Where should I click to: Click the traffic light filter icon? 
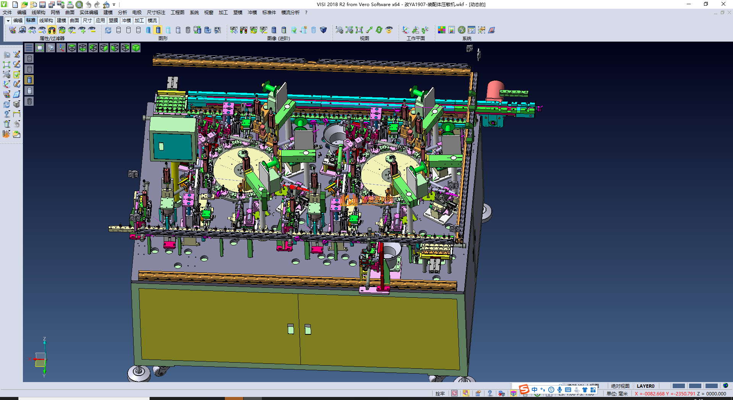coord(52,30)
